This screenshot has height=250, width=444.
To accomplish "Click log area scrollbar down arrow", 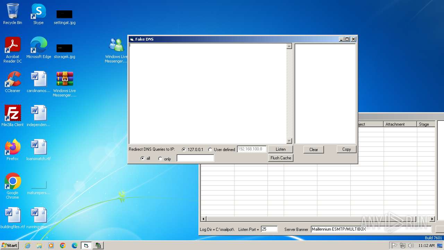I will 289,141.
